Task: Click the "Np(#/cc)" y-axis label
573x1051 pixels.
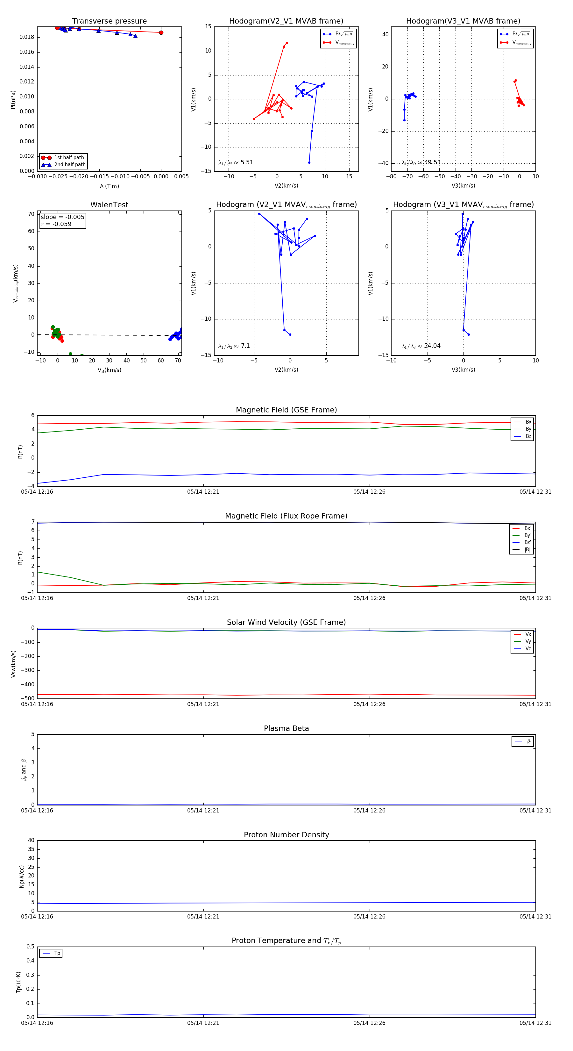Action: [22, 876]
